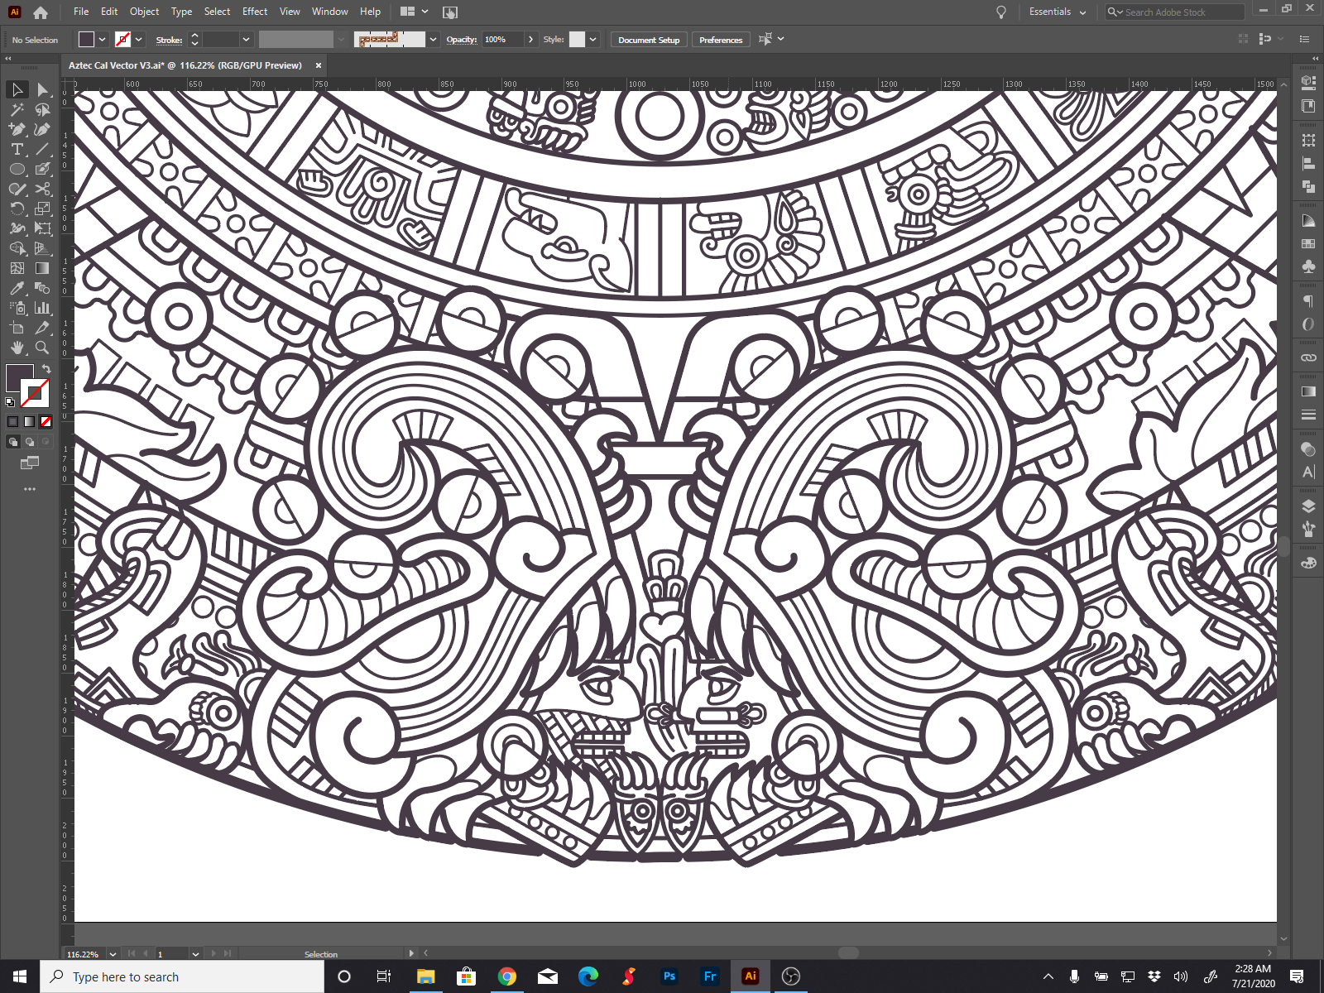
Task: Click the fill color swatch in toolbar
Action: [19, 377]
